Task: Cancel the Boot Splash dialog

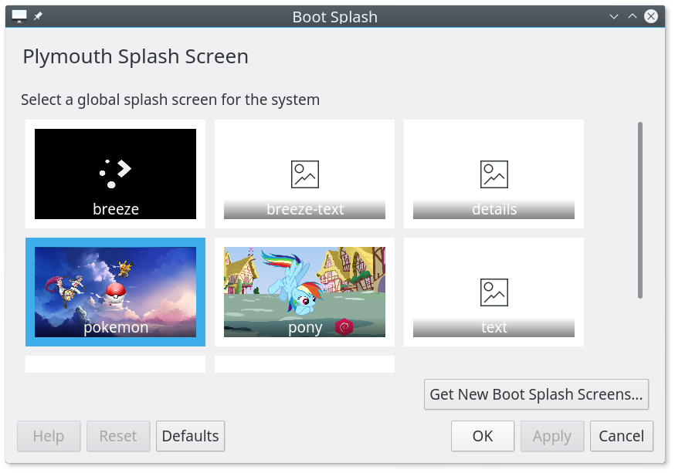Action: [x=622, y=436]
